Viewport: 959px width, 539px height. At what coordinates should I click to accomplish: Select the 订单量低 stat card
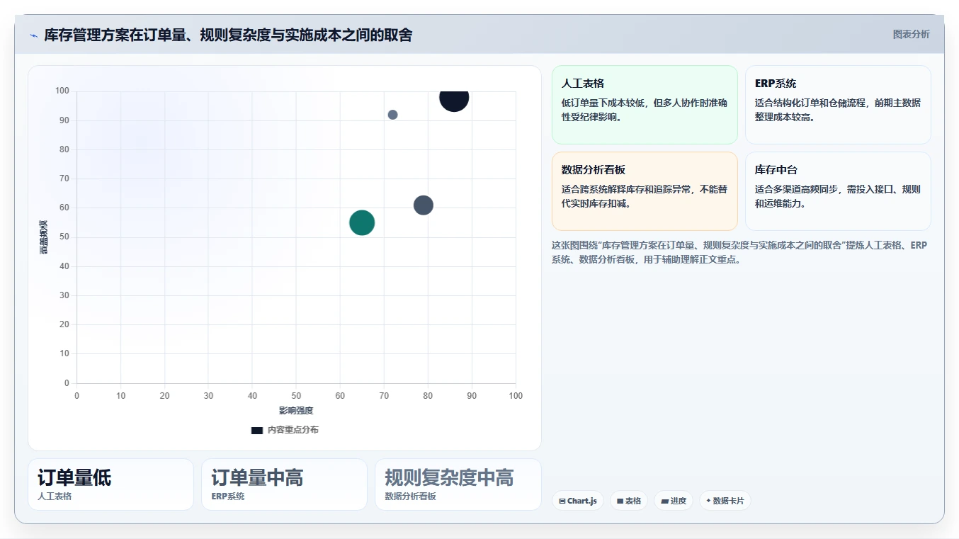pos(110,484)
